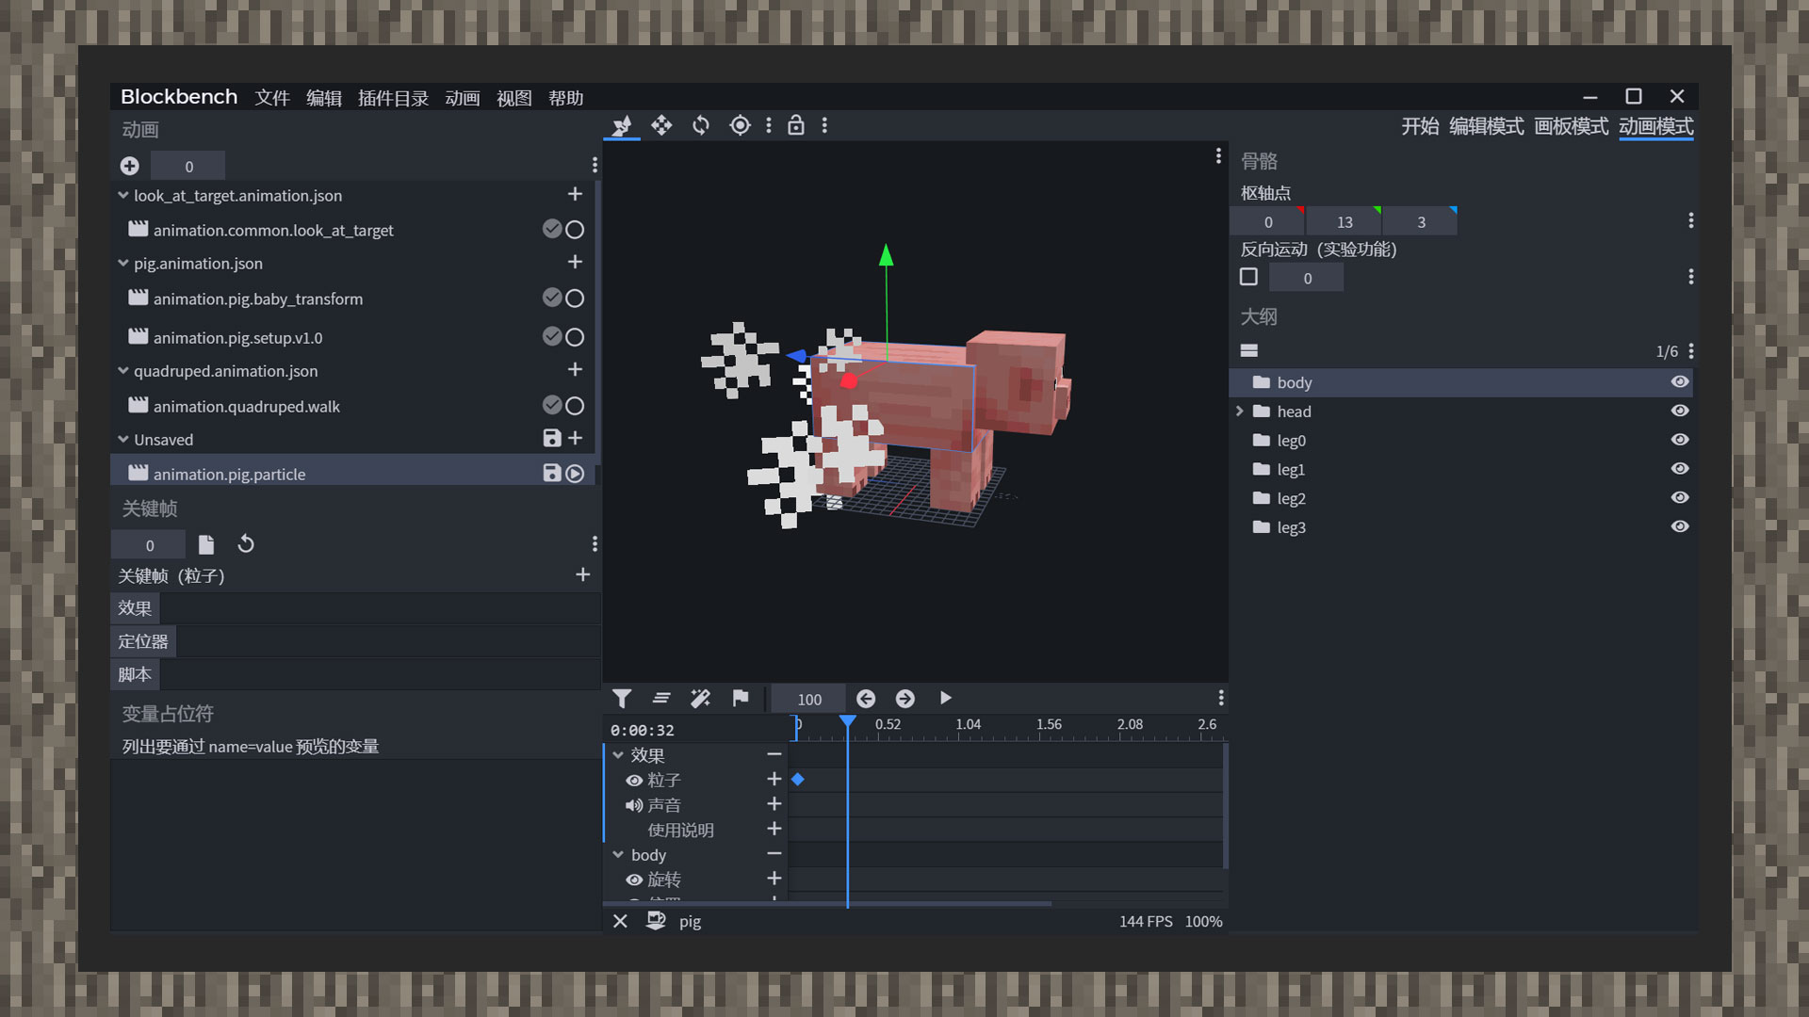
Task: Reset keyframe with circular arrow icon
Action: tap(246, 544)
